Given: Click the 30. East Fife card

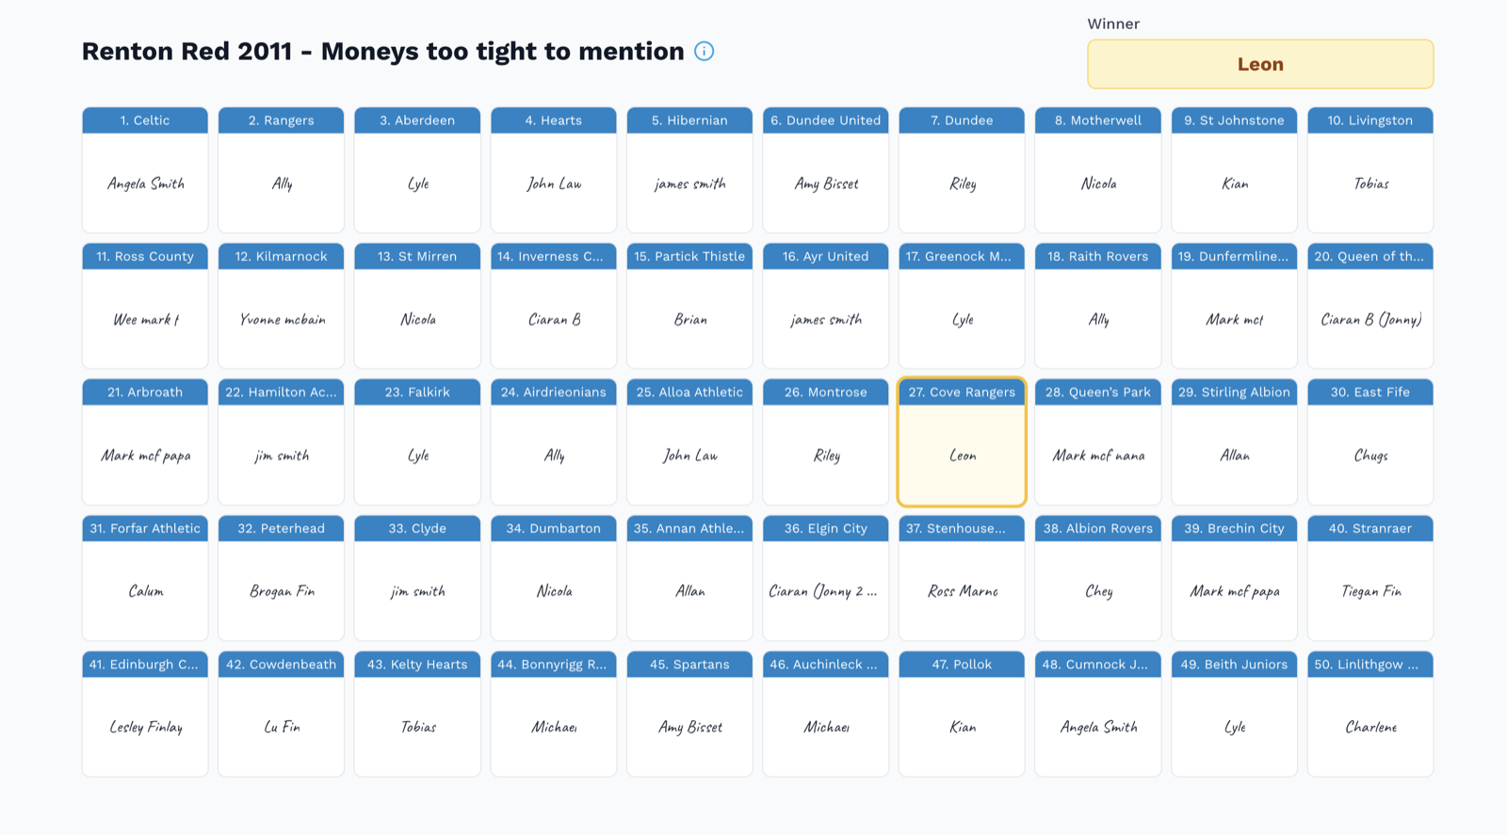Looking at the screenshot, I should (x=1370, y=442).
